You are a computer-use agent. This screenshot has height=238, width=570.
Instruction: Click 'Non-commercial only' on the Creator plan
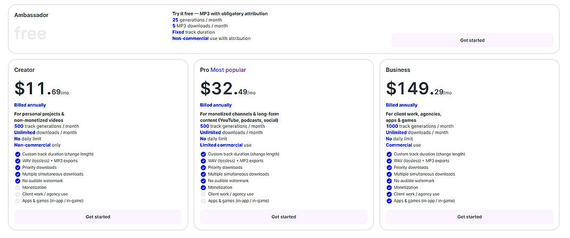(37, 145)
